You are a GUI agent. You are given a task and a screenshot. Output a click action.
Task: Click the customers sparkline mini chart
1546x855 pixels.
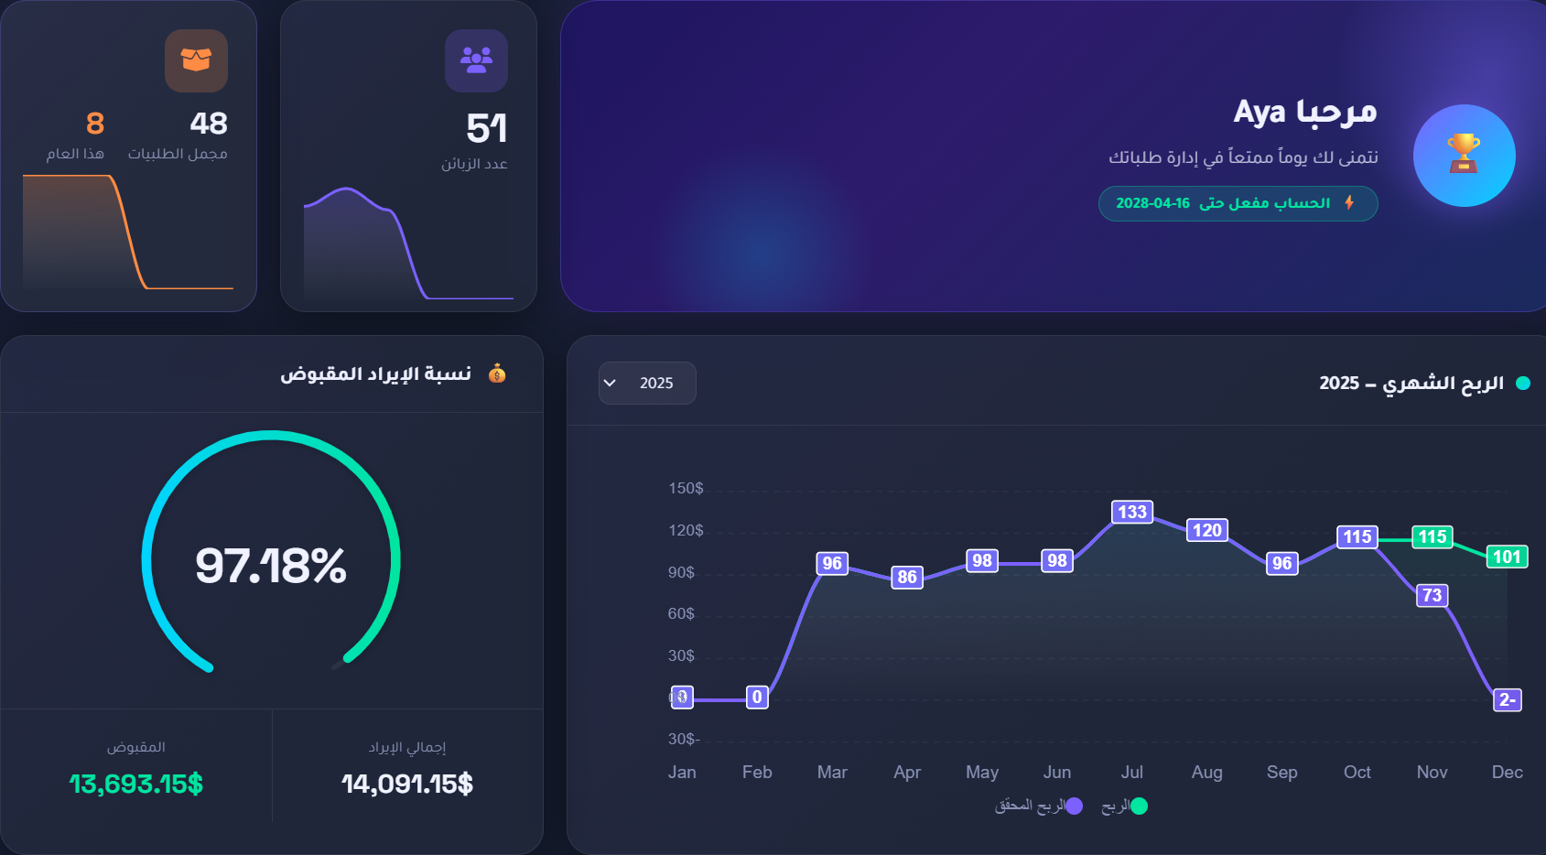[408, 244]
